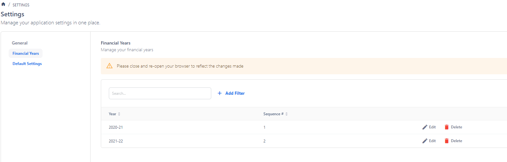
Task: Sort by Sequence # column arrows
Action: tap(286, 114)
